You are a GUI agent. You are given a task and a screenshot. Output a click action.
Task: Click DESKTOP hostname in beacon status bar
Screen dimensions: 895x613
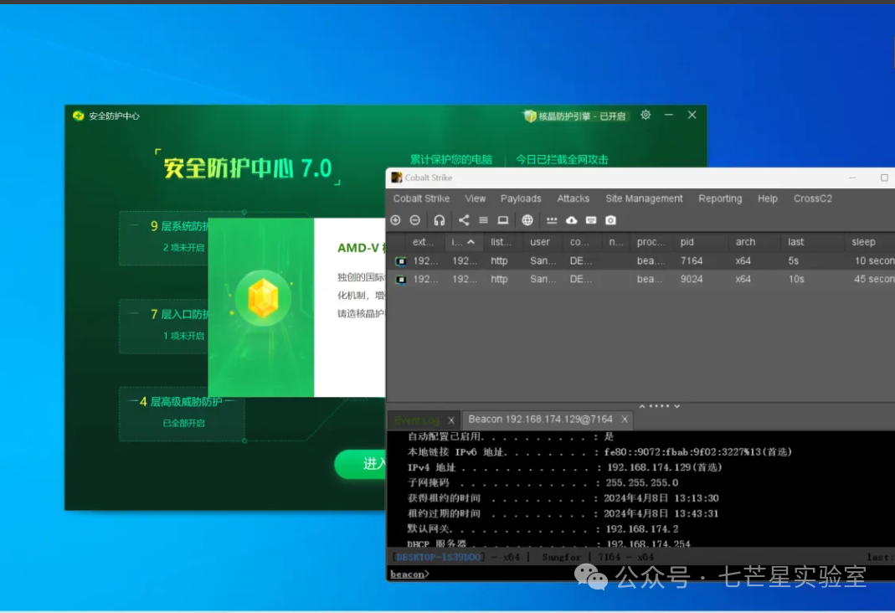(x=438, y=557)
